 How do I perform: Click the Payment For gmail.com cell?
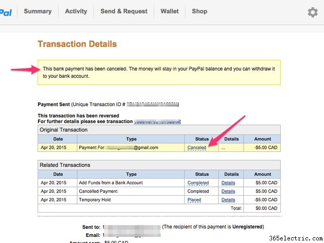pyautogui.click(x=131, y=147)
